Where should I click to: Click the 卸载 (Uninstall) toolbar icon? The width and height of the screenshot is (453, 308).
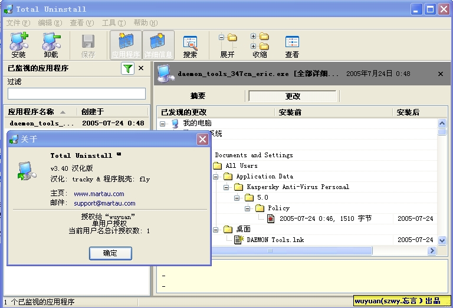pyautogui.click(x=51, y=45)
